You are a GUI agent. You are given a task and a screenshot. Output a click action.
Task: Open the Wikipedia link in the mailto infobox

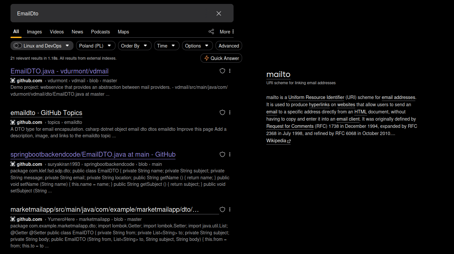tap(276, 141)
